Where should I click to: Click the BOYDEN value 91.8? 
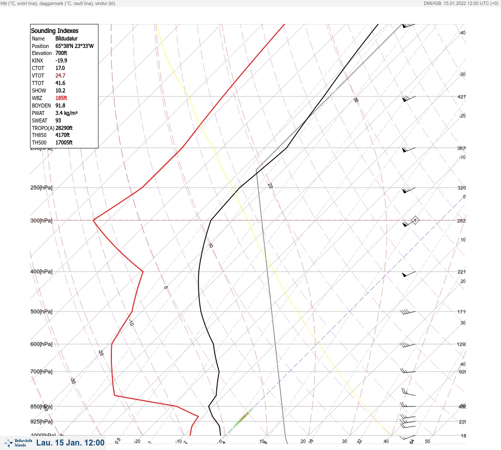tap(60, 105)
